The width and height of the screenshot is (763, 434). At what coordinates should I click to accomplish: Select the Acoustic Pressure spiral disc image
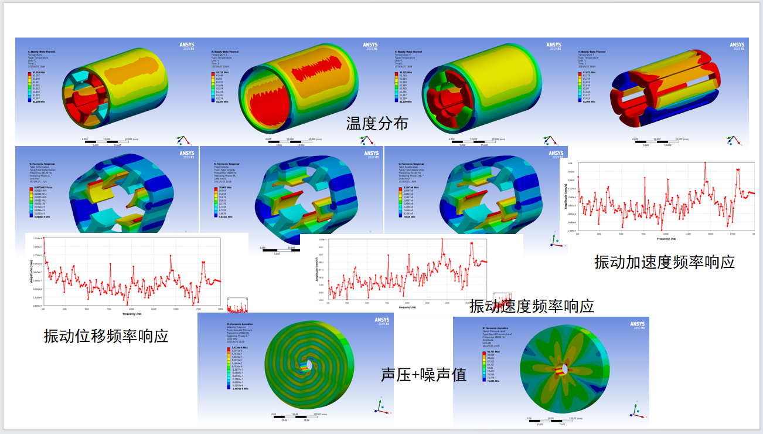tap(295, 367)
